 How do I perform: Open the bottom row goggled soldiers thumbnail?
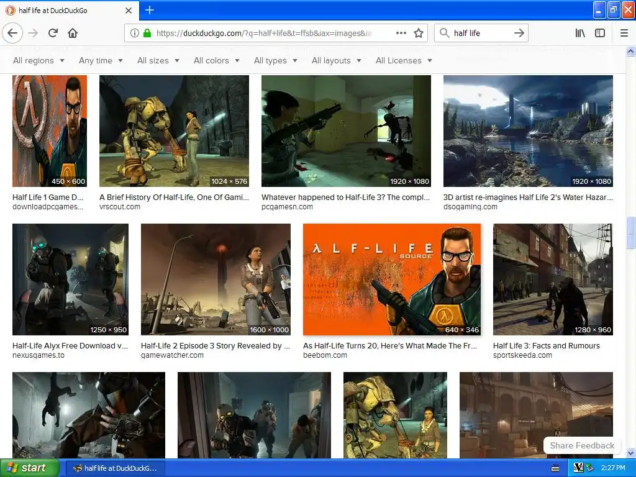point(254,415)
